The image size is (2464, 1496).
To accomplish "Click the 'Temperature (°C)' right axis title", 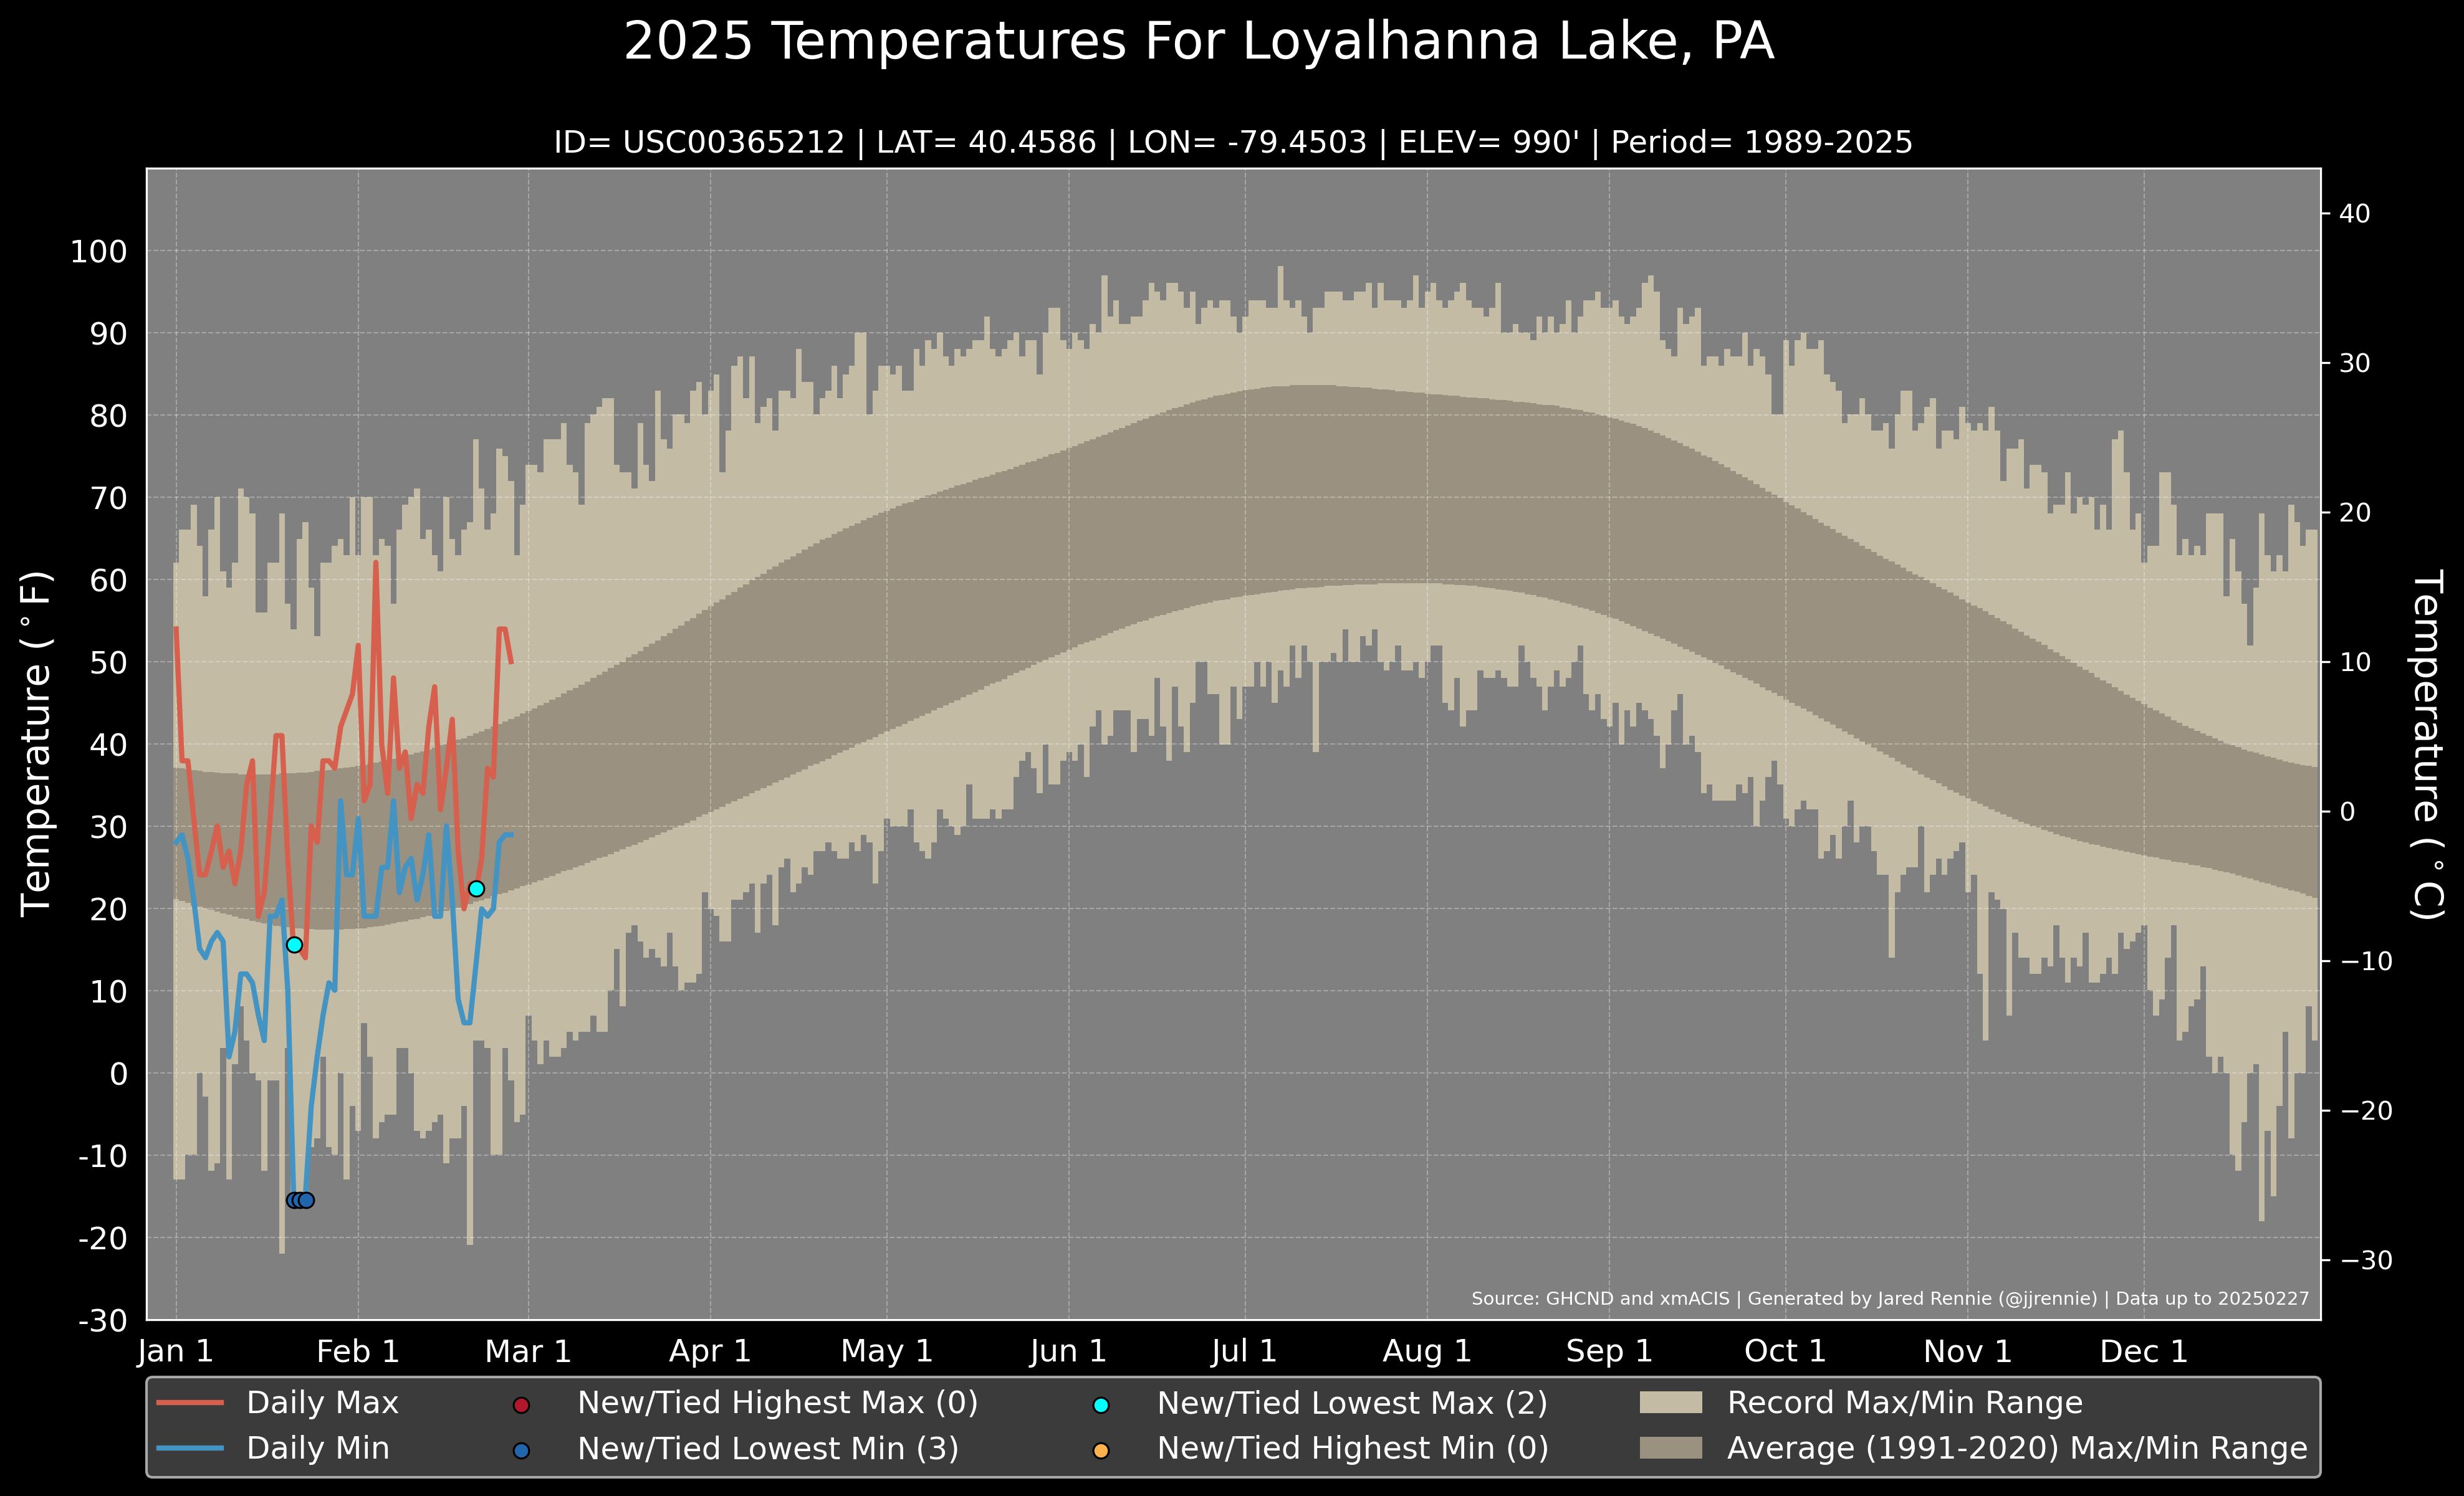I will pos(2428,745).
